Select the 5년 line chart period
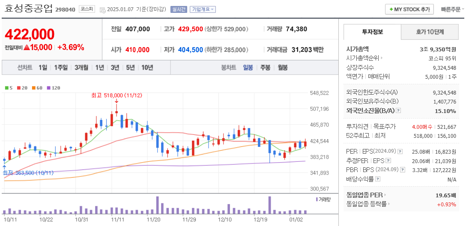The height and width of the screenshot is (226, 469). tap(130, 68)
